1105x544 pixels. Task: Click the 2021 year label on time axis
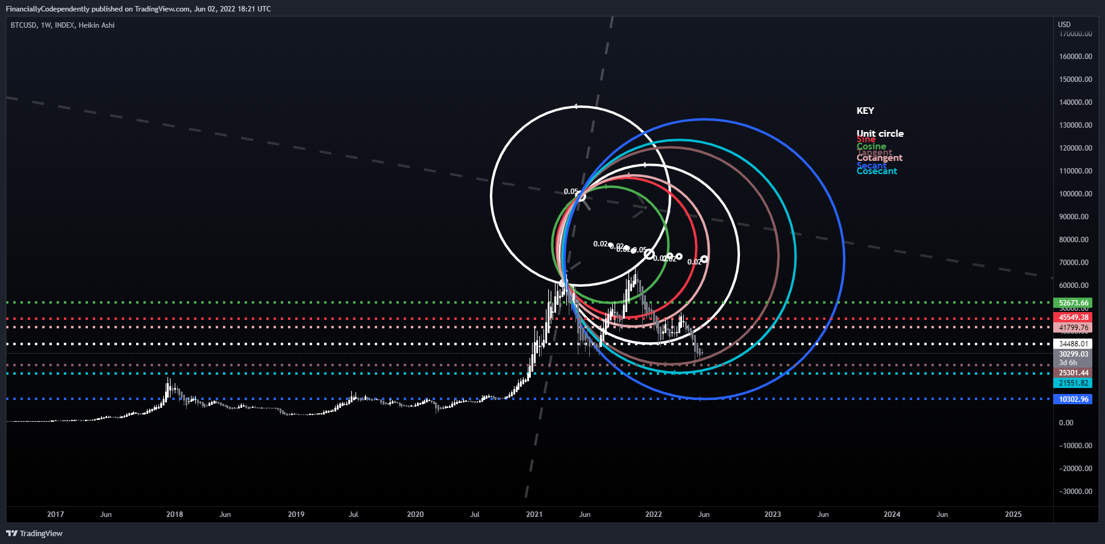(x=534, y=514)
